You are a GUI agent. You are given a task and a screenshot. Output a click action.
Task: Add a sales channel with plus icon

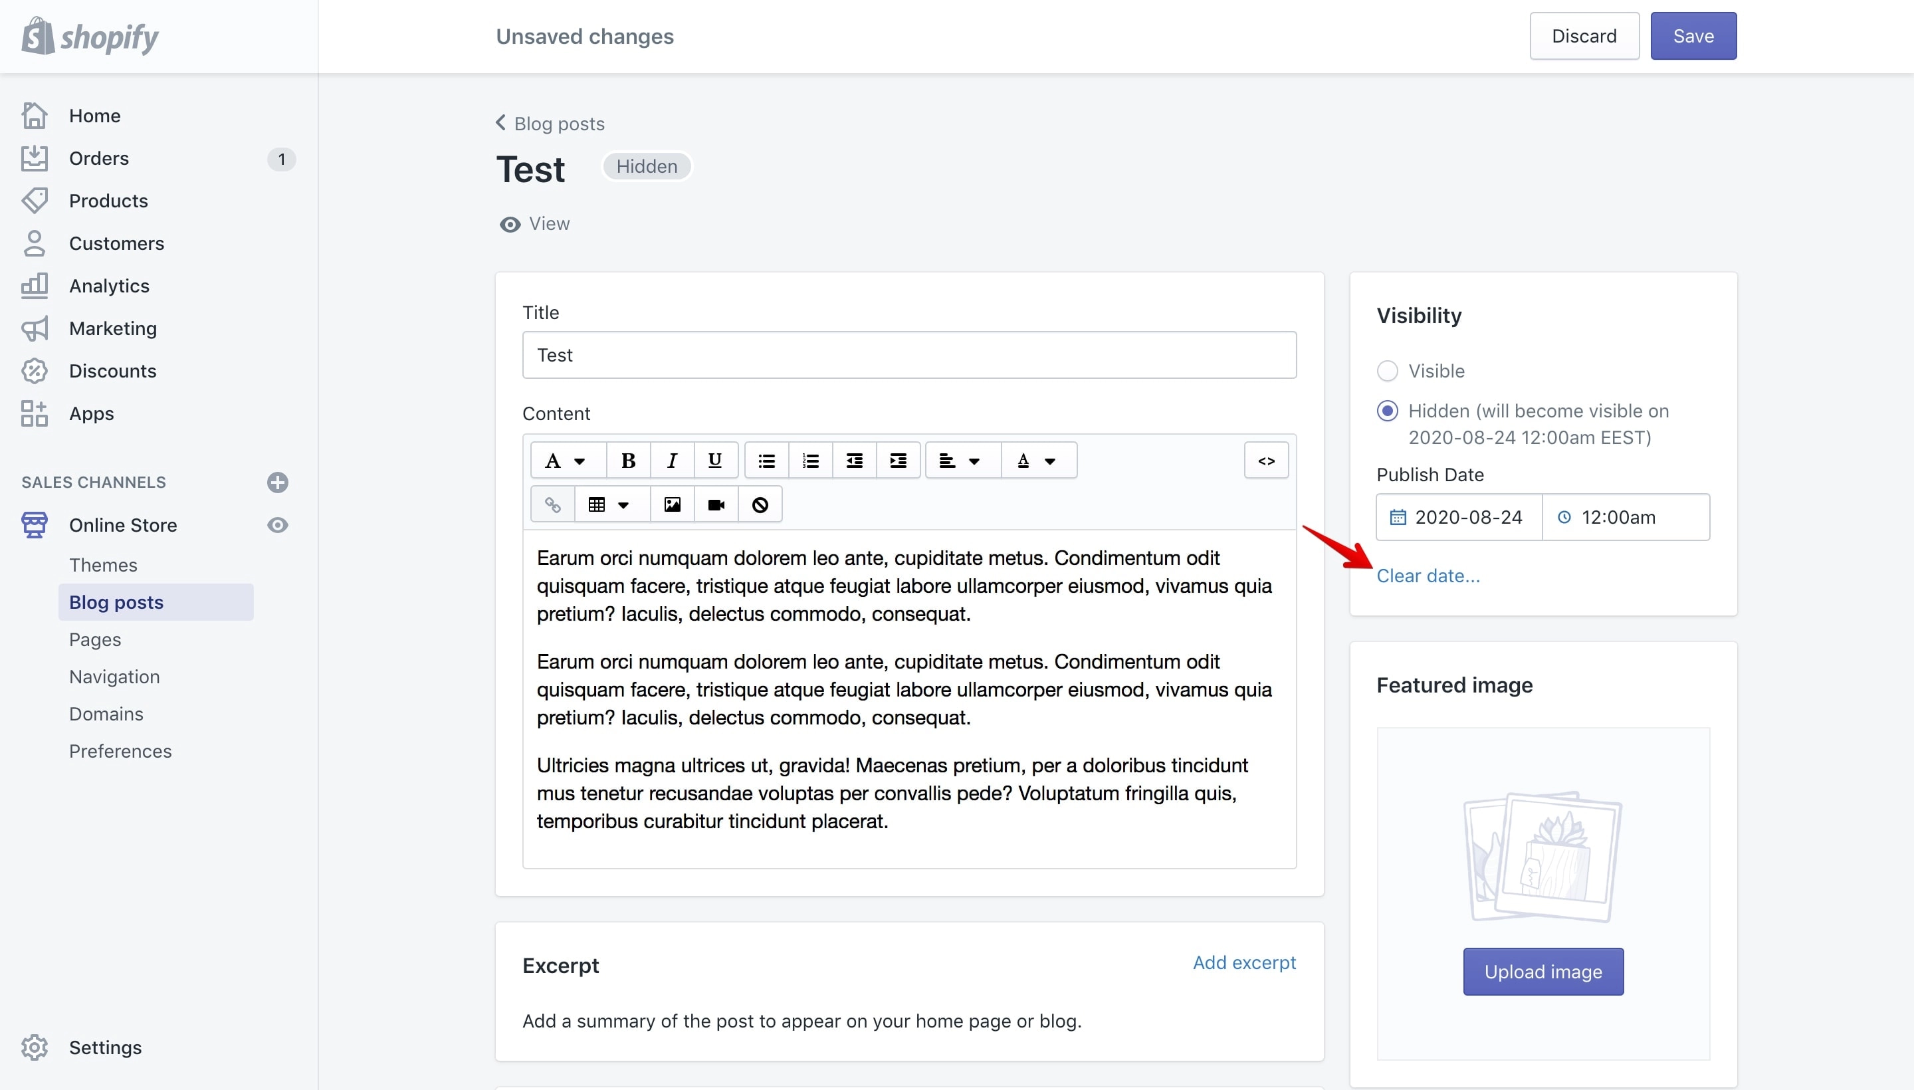(x=278, y=482)
